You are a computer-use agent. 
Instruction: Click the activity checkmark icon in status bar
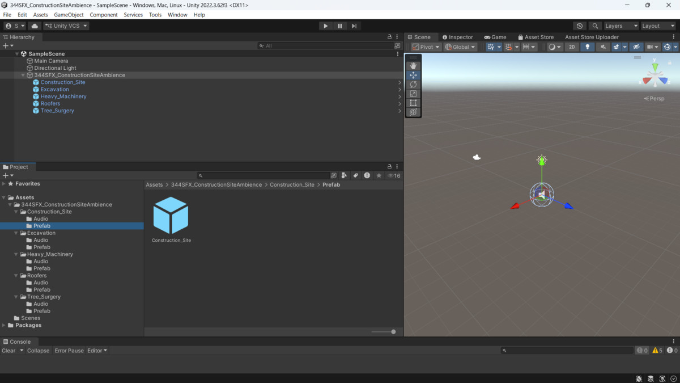pos(673,378)
